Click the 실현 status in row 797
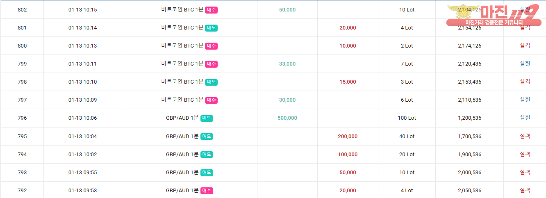Image resolution: width=546 pixels, height=198 pixels. tap(525, 100)
